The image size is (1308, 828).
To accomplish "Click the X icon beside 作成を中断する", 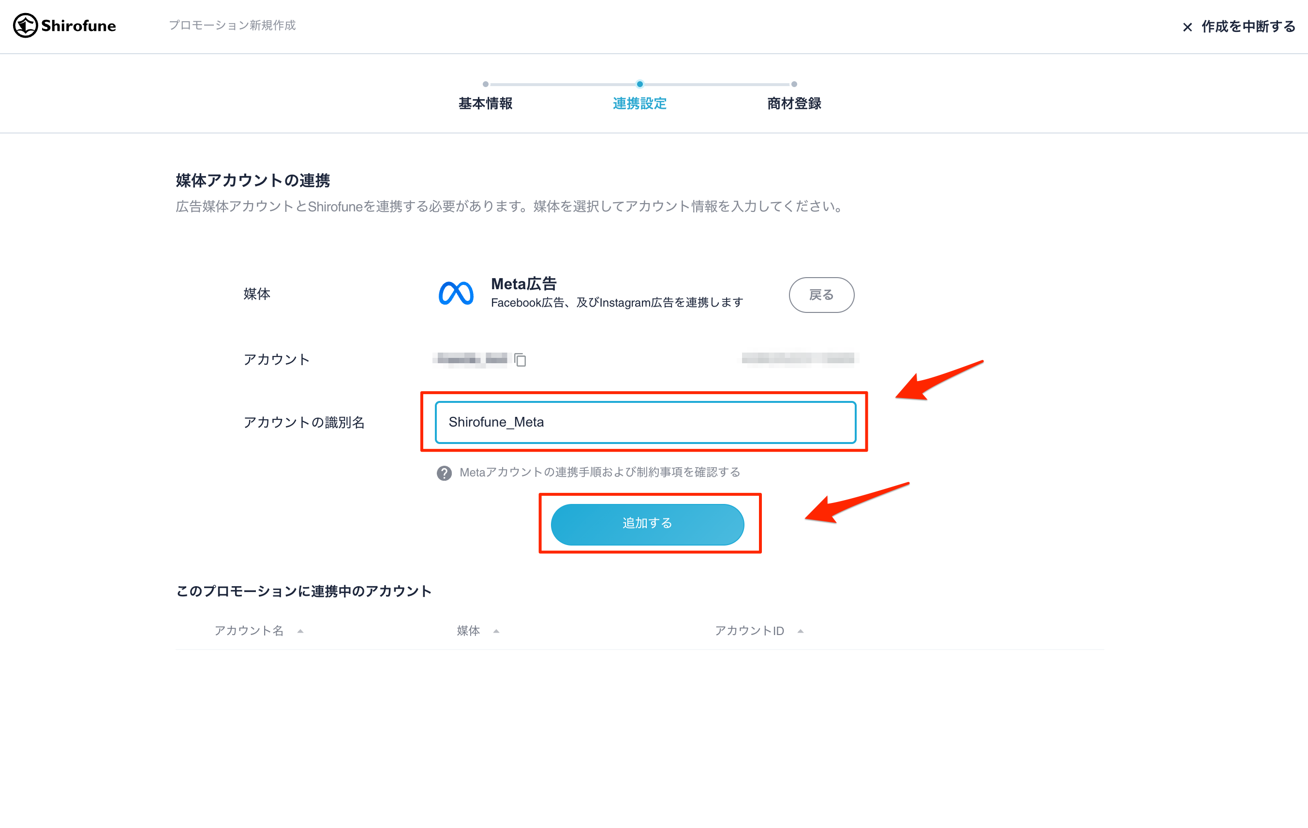I will point(1188,27).
